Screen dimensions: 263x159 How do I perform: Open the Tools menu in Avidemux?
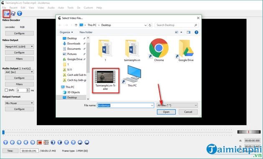click(71, 7)
